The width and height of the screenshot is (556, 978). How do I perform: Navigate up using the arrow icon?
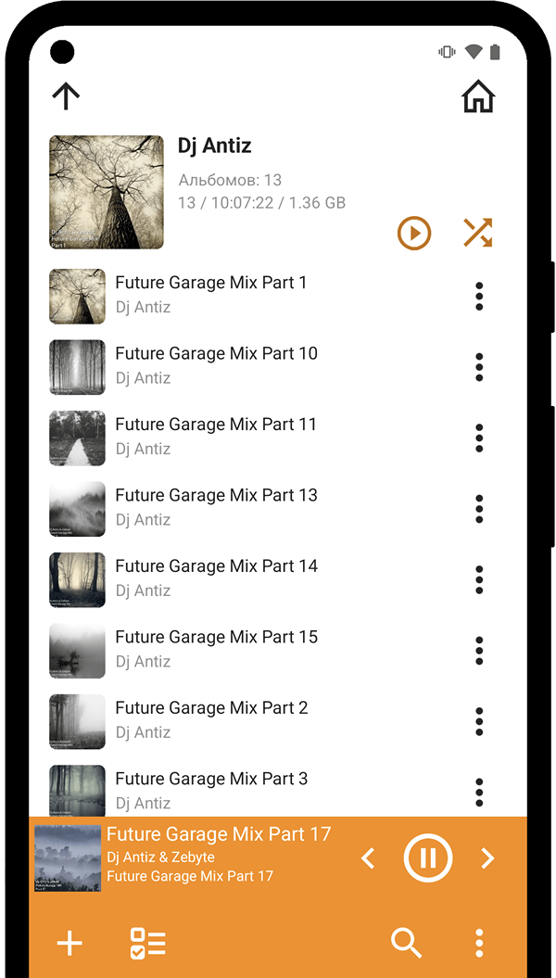point(65,95)
